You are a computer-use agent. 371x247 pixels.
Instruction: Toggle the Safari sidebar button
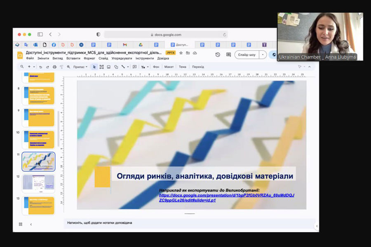(x=40, y=35)
